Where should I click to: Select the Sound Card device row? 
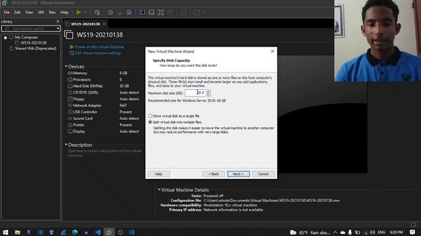104,118
